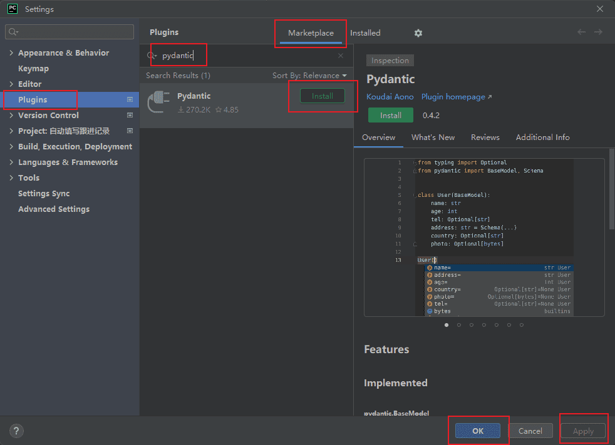The image size is (615, 445).
Task: Clear the pydantic plugin search text
Action: click(x=341, y=56)
